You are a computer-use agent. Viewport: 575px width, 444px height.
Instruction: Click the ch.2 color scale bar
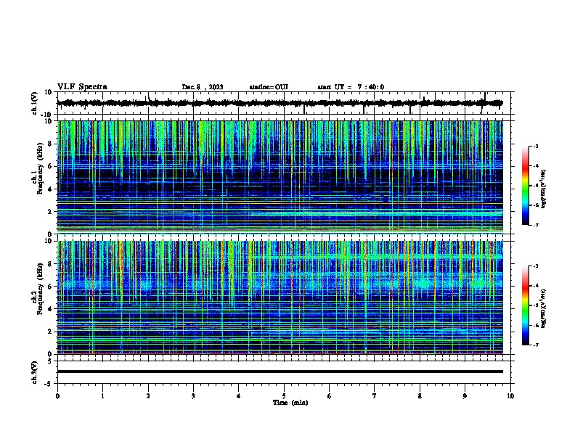525,305
